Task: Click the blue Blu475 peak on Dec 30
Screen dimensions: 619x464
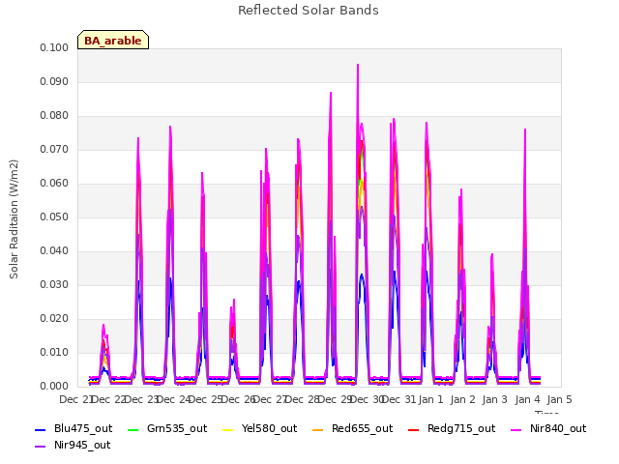Action: (394, 273)
